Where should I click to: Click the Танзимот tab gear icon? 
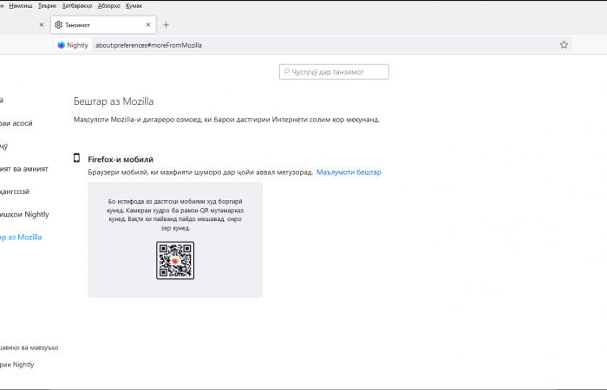pos(58,25)
